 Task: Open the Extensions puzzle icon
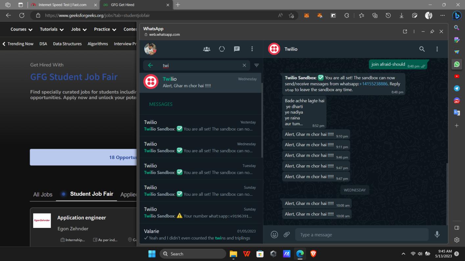click(346, 15)
